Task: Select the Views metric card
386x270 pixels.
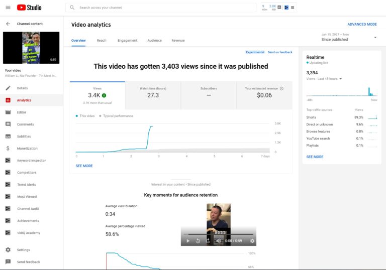Action: pos(97,95)
